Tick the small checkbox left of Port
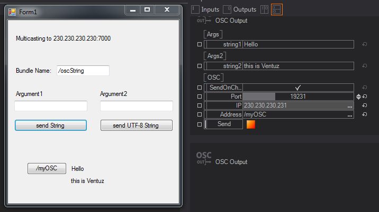Viewport: 379px width, 212px height. pos(199,97)
